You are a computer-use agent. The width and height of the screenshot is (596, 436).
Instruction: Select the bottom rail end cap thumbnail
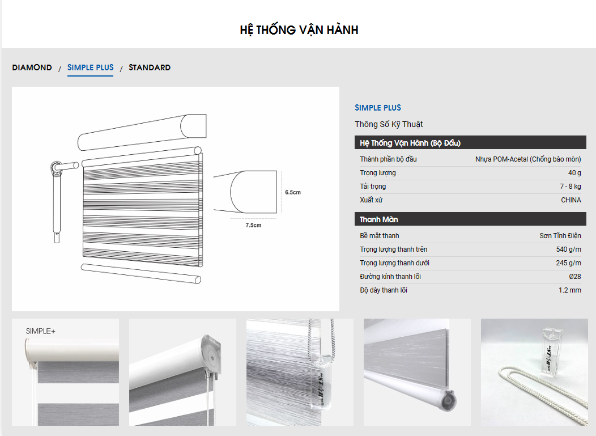coord(417,372)
